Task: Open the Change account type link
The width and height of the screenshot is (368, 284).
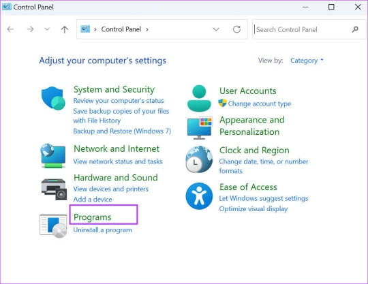Action: [x=260, y=104]
